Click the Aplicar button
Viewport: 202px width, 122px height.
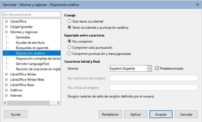pyautogui.click(x=136, y=114)
